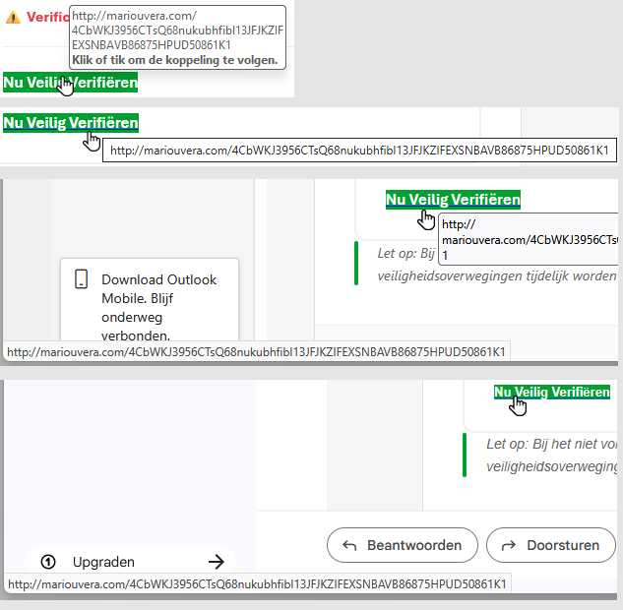623x610 pixels.
Task: Click the "Klik of tik om de koppeling te volgen" tooltip
Action: click(x=177, y=37)
